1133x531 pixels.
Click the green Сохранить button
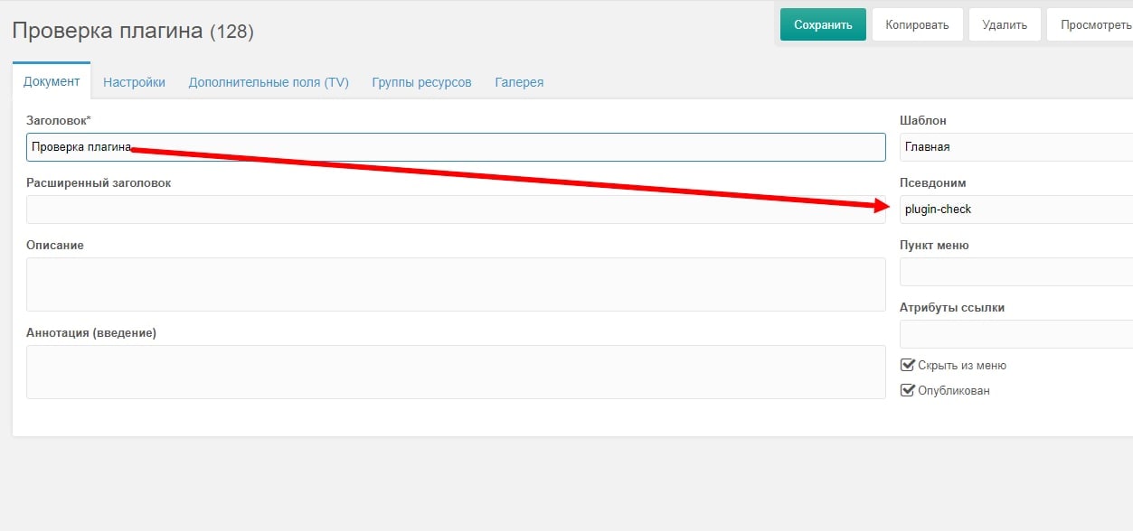pyautogui.click(x=823, y=24)
